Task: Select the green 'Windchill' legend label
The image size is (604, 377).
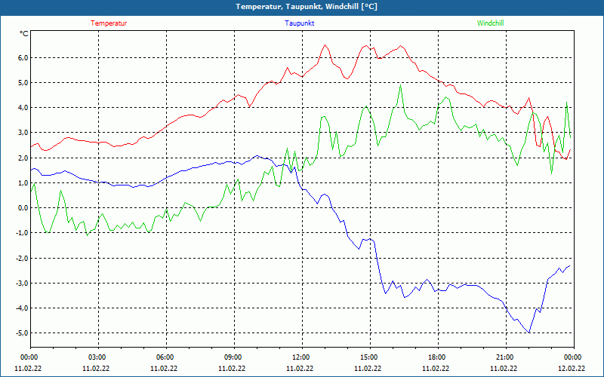Action: pos(490,23)
